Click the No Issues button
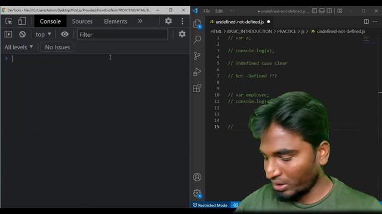This screenshot has width=382, height=214. (57, 47)
